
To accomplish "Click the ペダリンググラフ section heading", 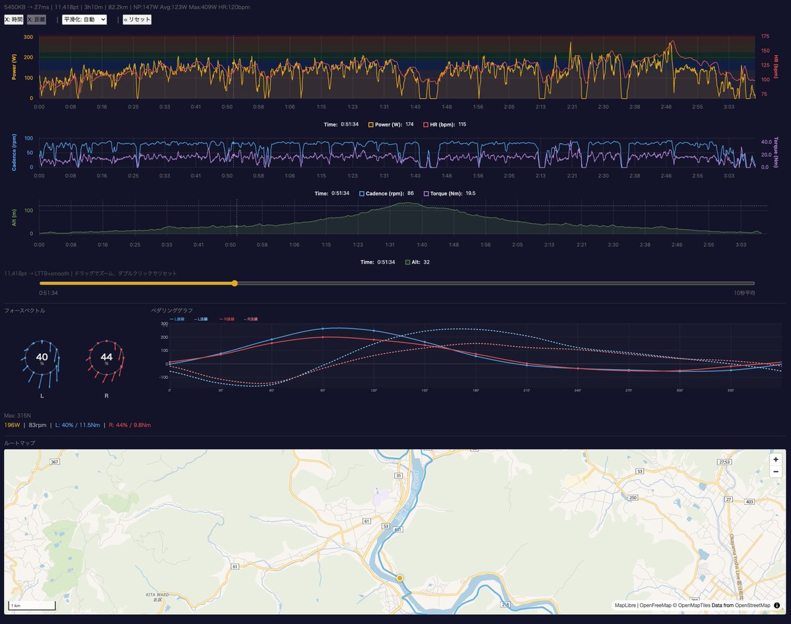I will tap(172, 310).
